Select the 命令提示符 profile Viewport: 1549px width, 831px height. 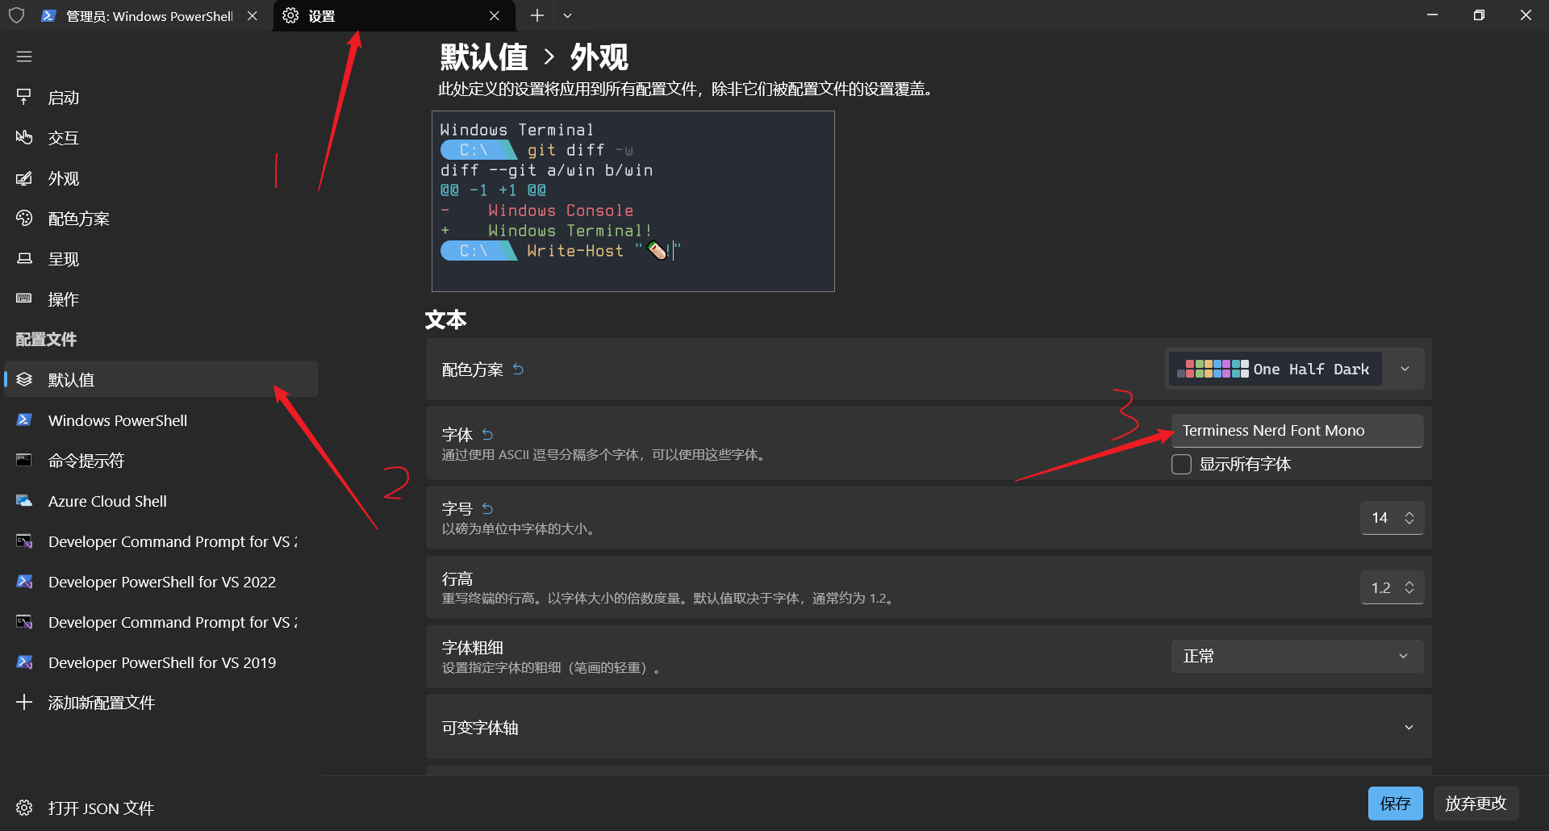tap(161, 461)
